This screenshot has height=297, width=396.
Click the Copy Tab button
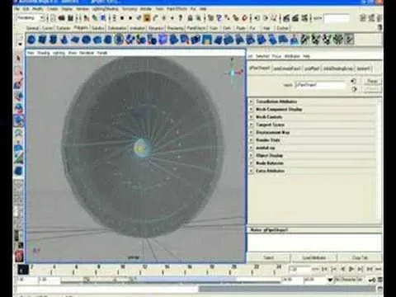360,257
